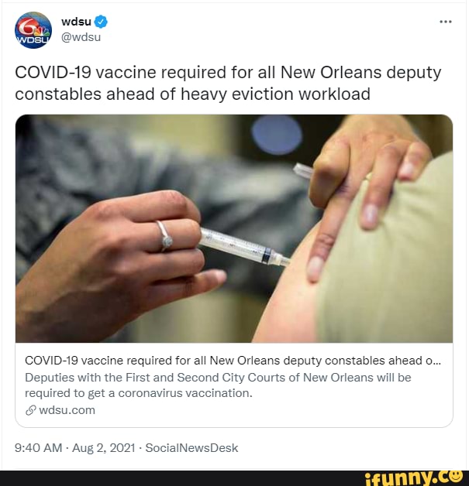Open the wdsu.com domain link
This screenshot has height=486, width=469.
pyautogui.click(x=67, y=410)
